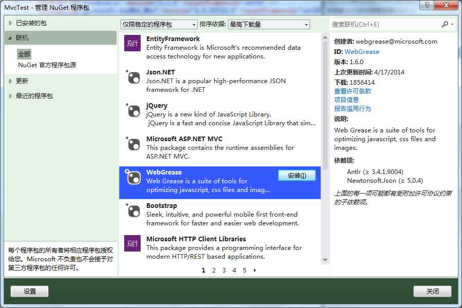The height and width of the screenshot is (308, 462).
Task: Click the package list scrollbar thumb
Action: [x=325, y=106]
